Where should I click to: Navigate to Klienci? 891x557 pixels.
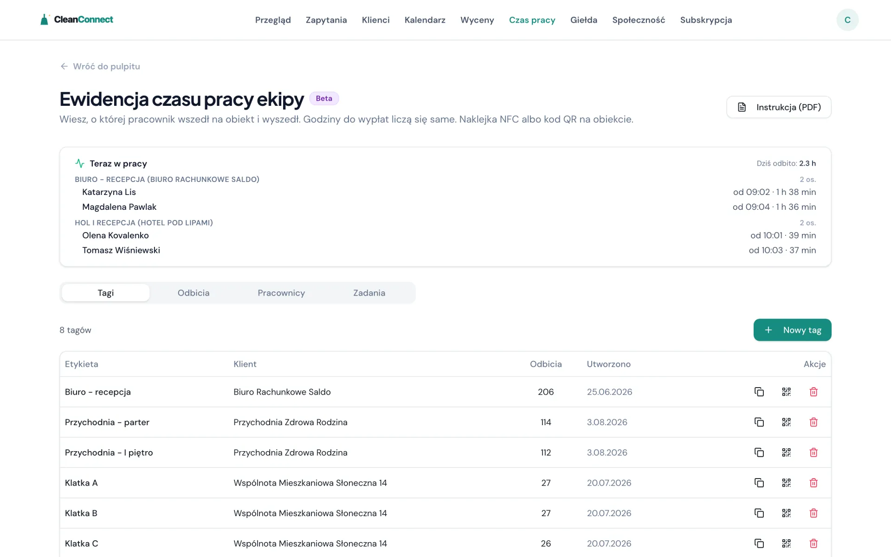tap(376, 20)
